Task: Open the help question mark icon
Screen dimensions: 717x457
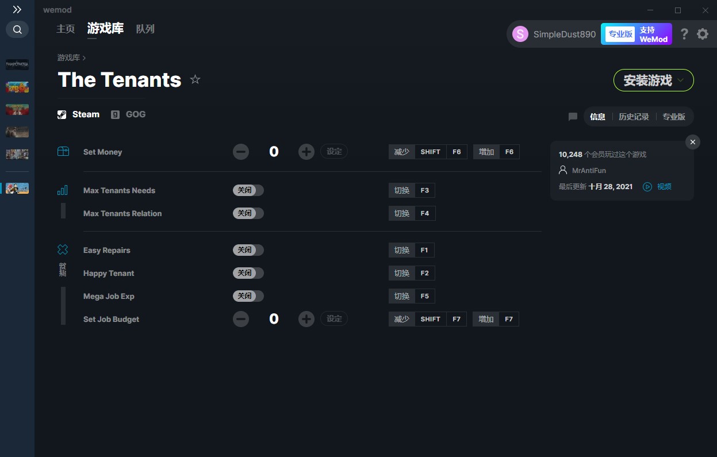Action: [x=684, y=34]
